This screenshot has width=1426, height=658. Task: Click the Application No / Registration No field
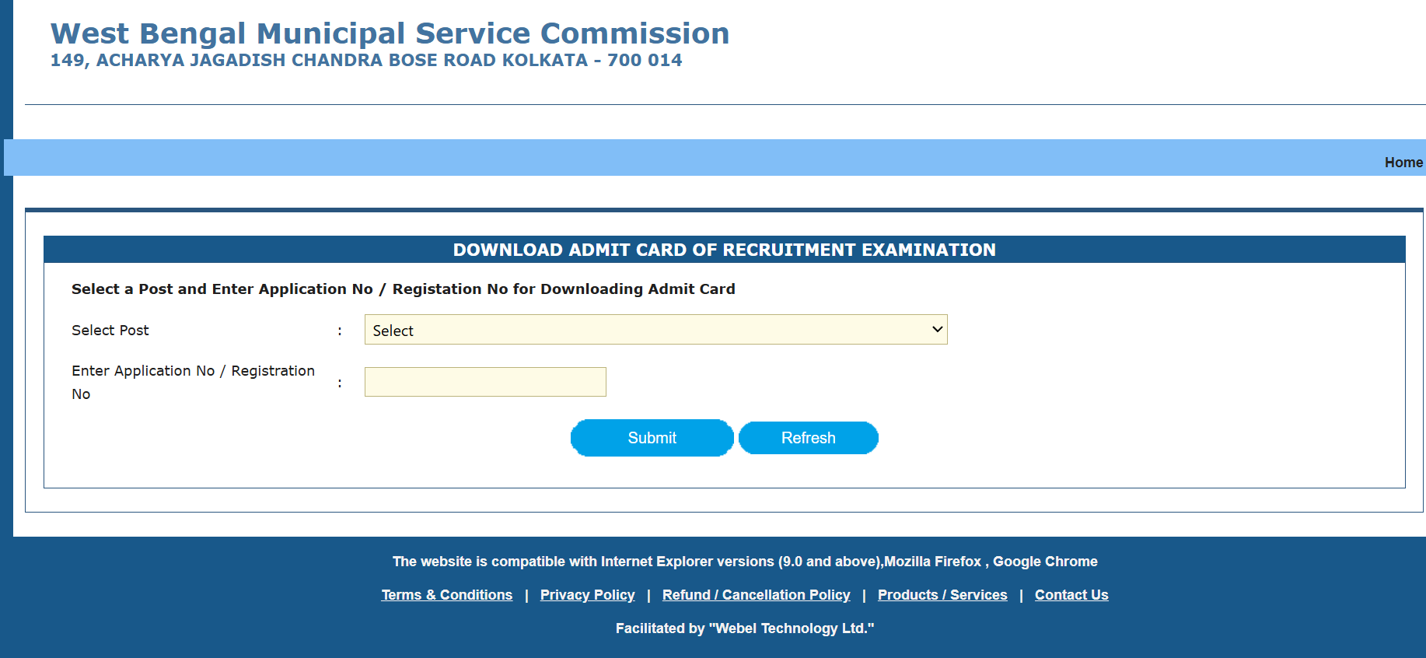coord(484,381)
